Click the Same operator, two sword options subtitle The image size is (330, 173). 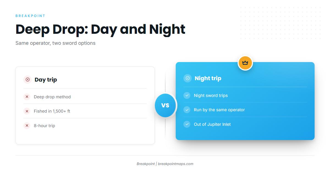click(56, 43)
